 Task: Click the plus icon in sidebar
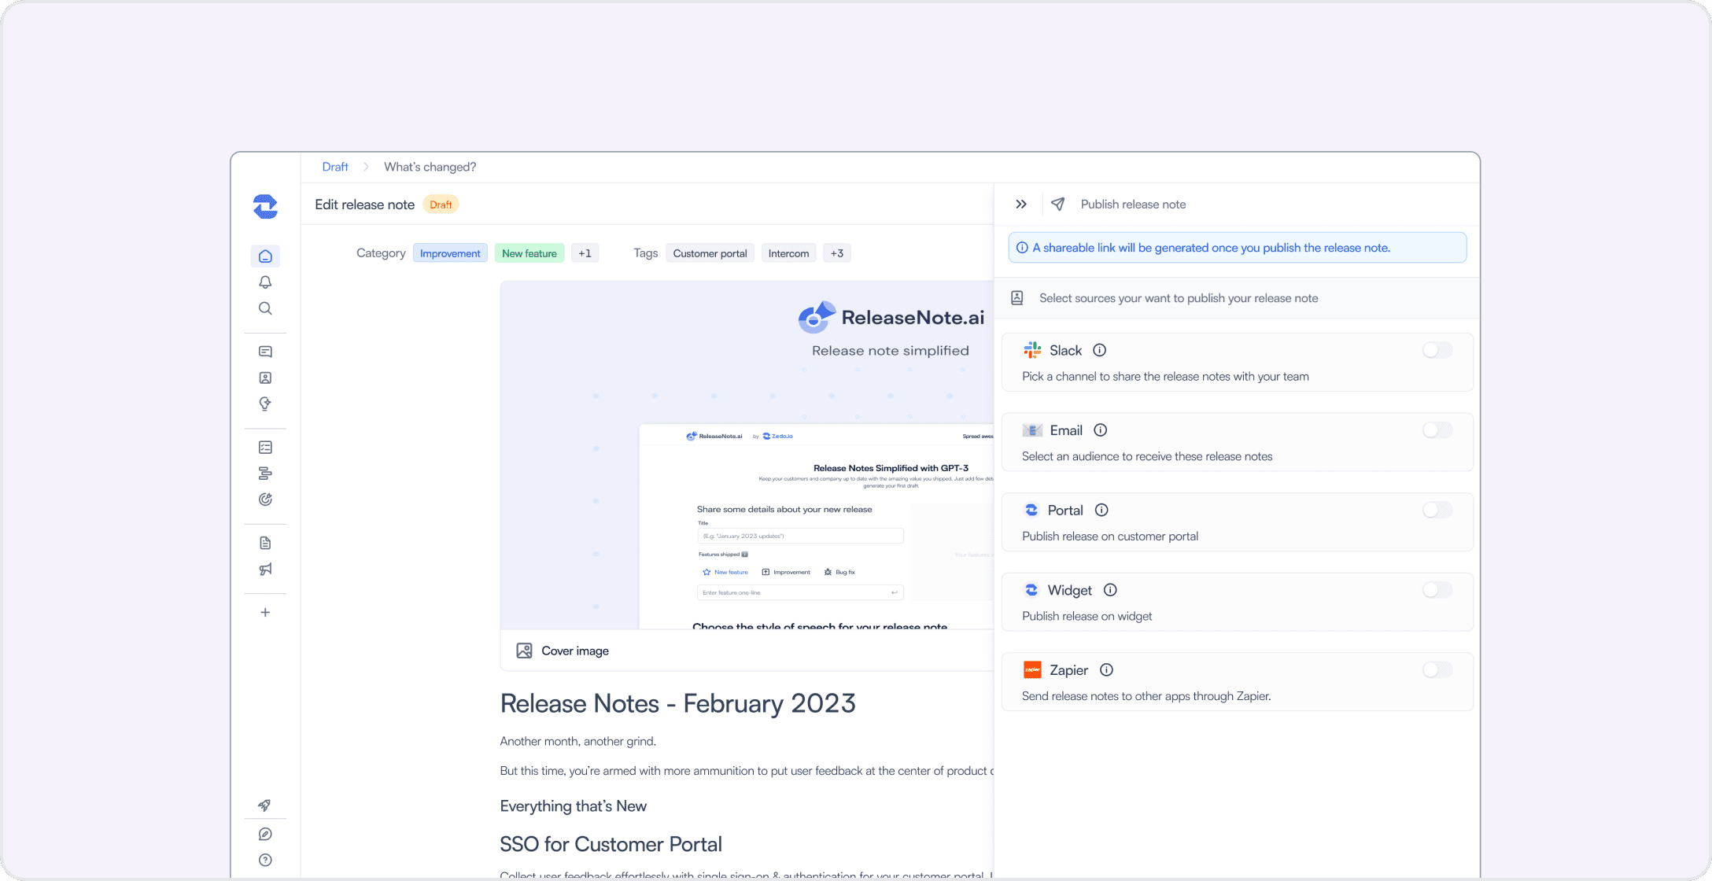click(265, 612)
